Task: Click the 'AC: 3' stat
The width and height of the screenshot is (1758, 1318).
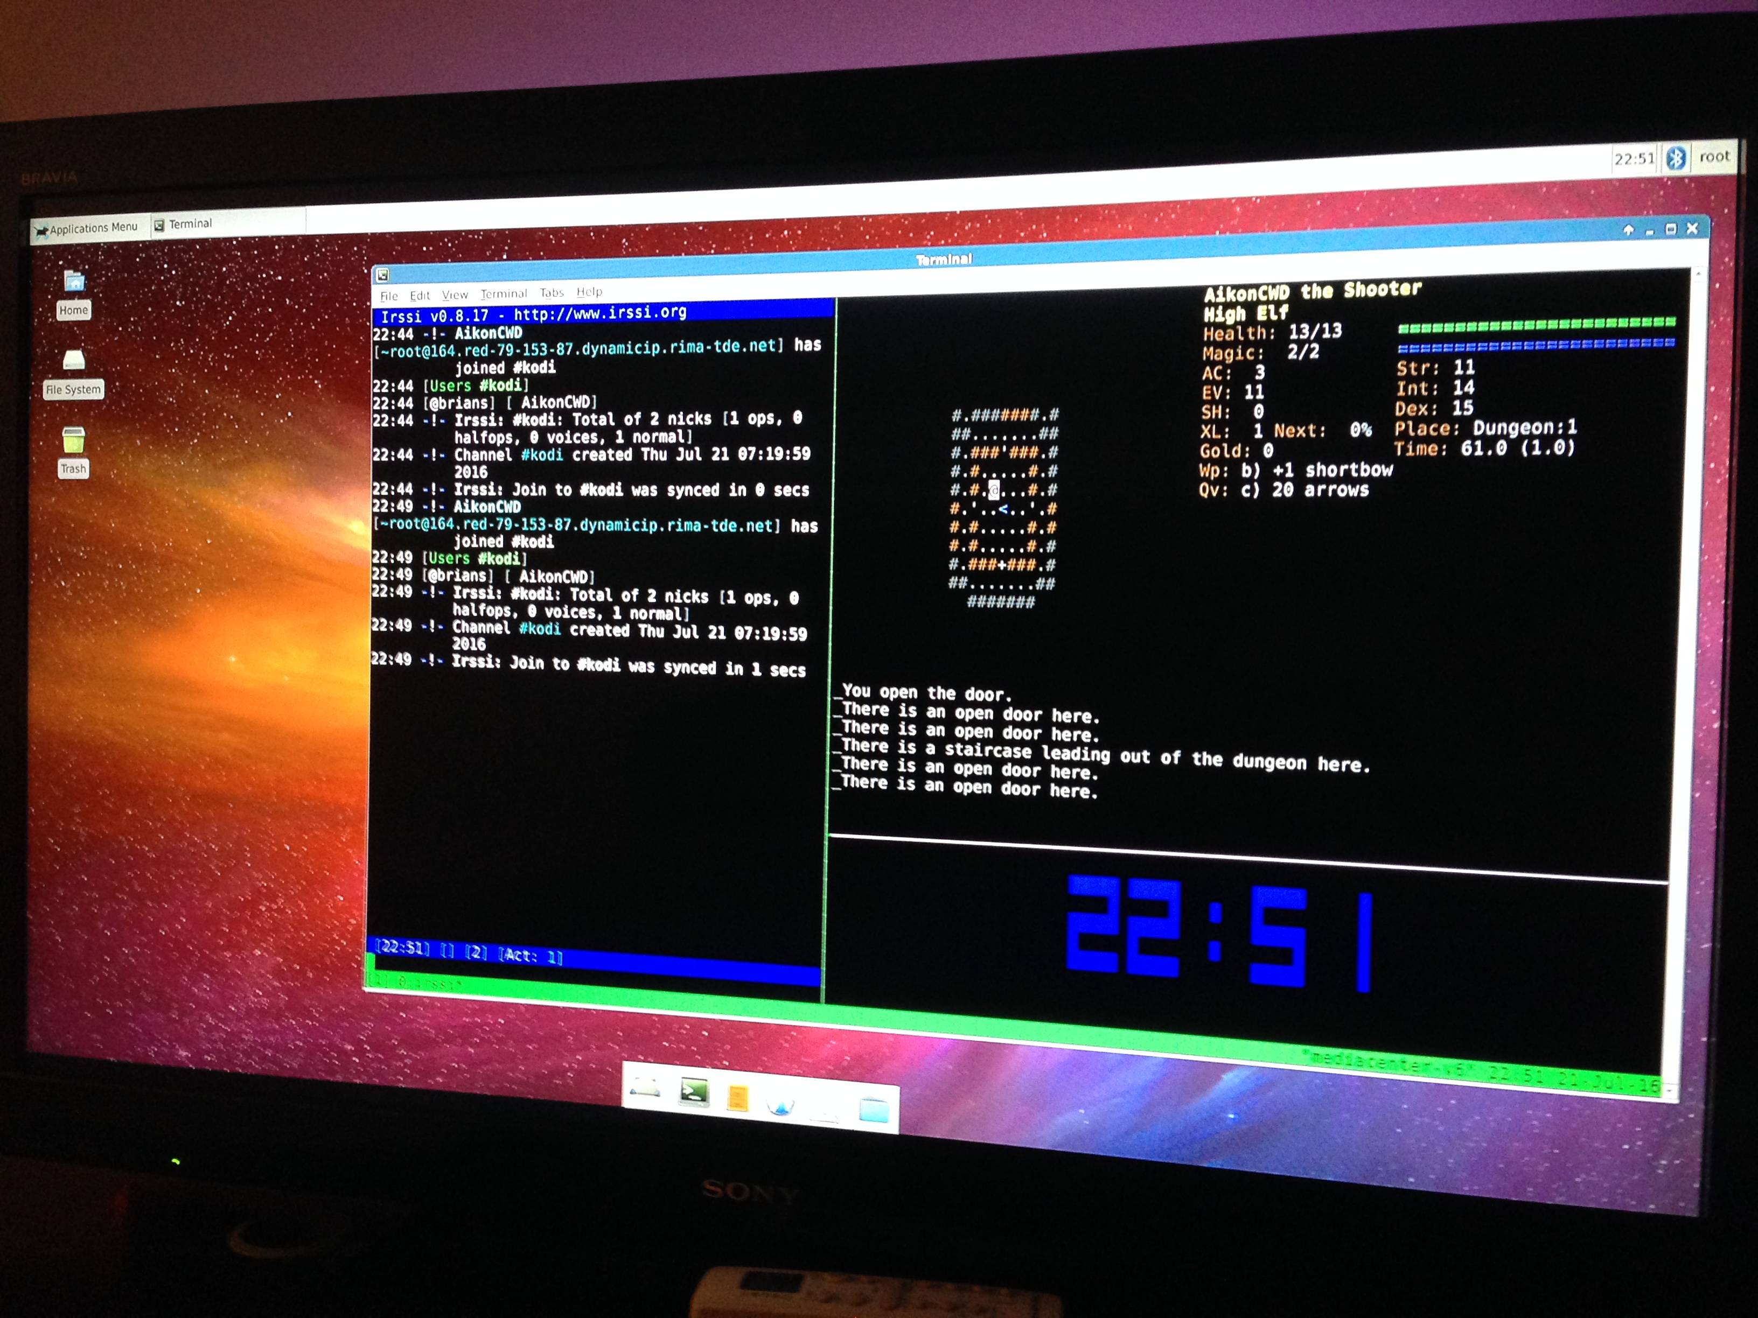Action: click(1233, 373)
